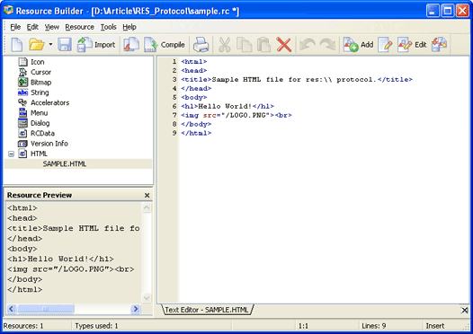Click the red Delete X icon
The image size is (473, 334).
pos(284,45)
